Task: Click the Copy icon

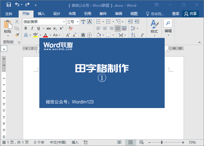Action: [x=17, y=28]
